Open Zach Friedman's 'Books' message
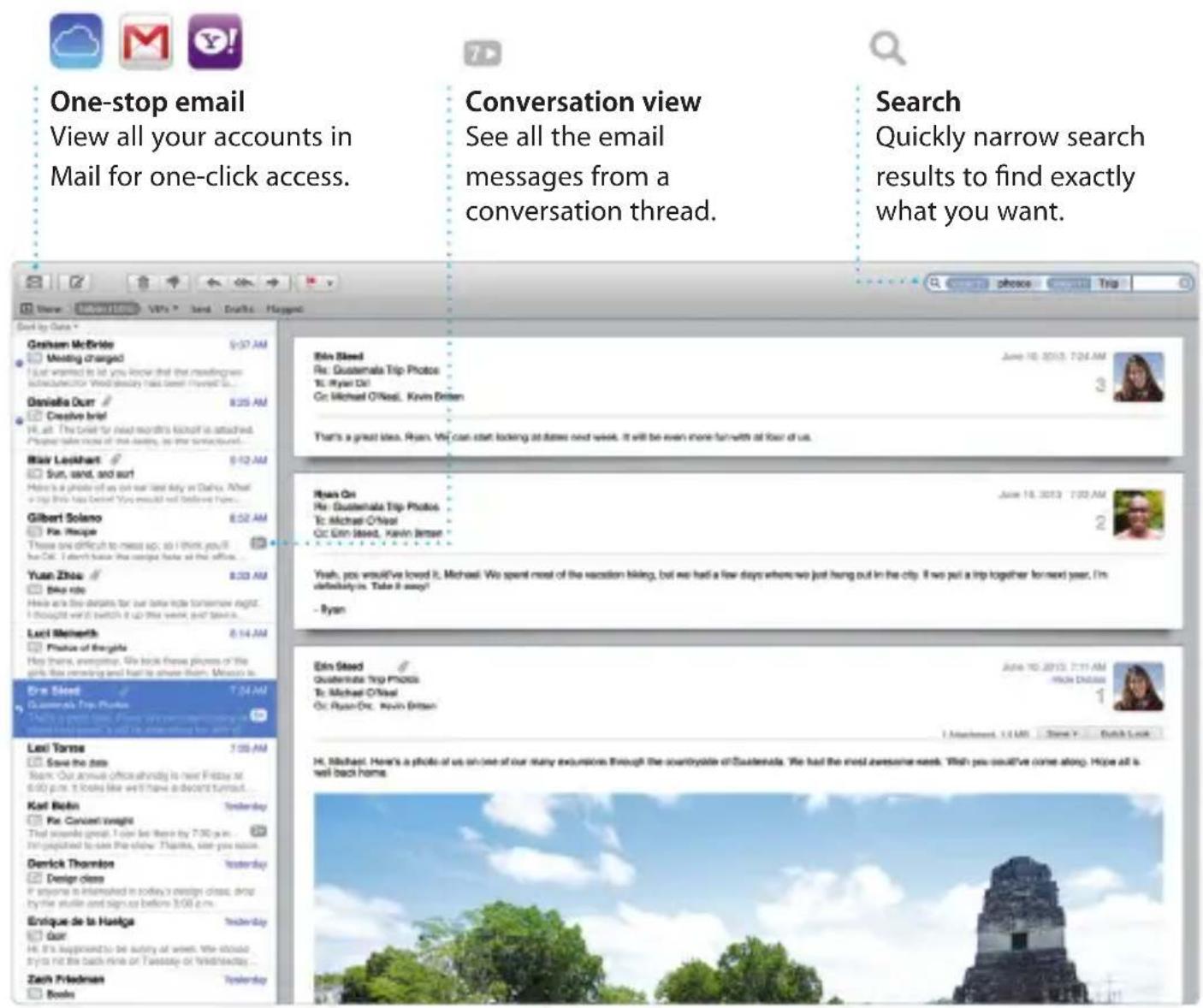This screenshot has width=1203, height=1008. point(144,987)
